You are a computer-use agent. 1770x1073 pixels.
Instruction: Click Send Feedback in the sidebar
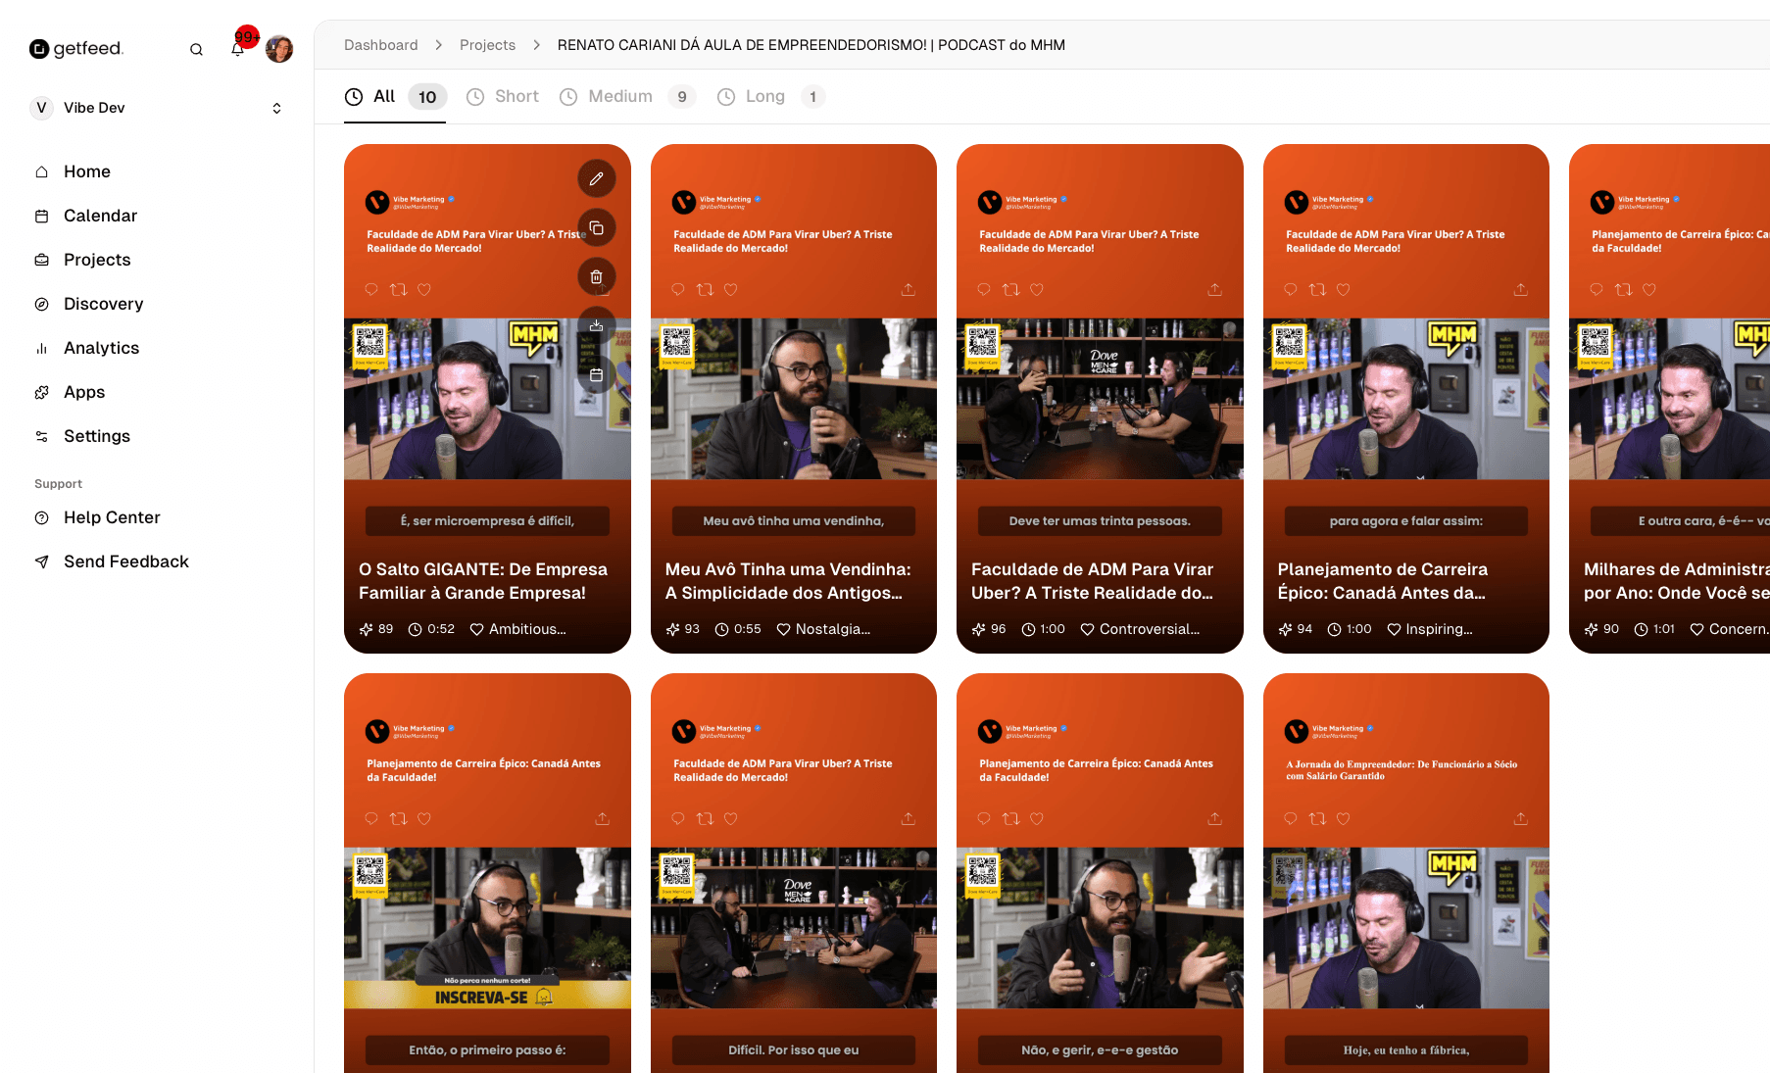tap(125, 561)
